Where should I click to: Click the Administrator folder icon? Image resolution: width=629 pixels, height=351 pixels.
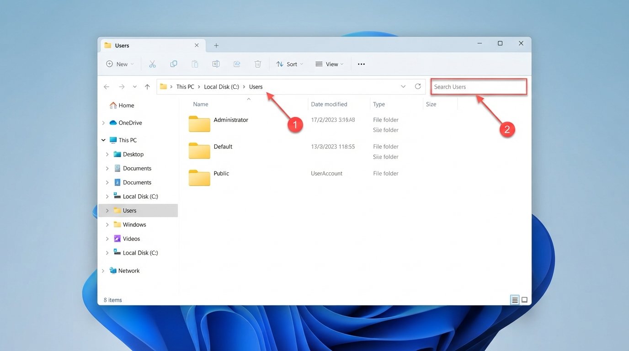(199, 123)
